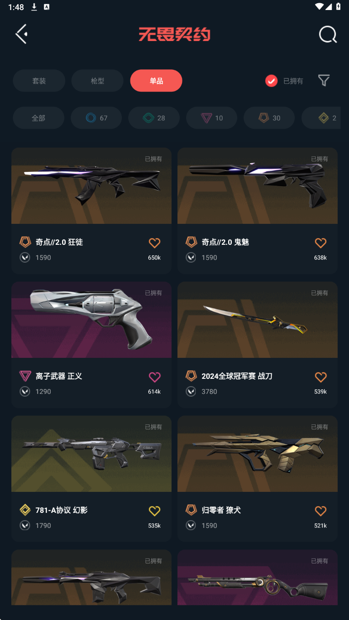This screenshot has height=620, width=349.
Task: Uncheck the 已拥有 owned checkbox
Action: tap(271, 81)
